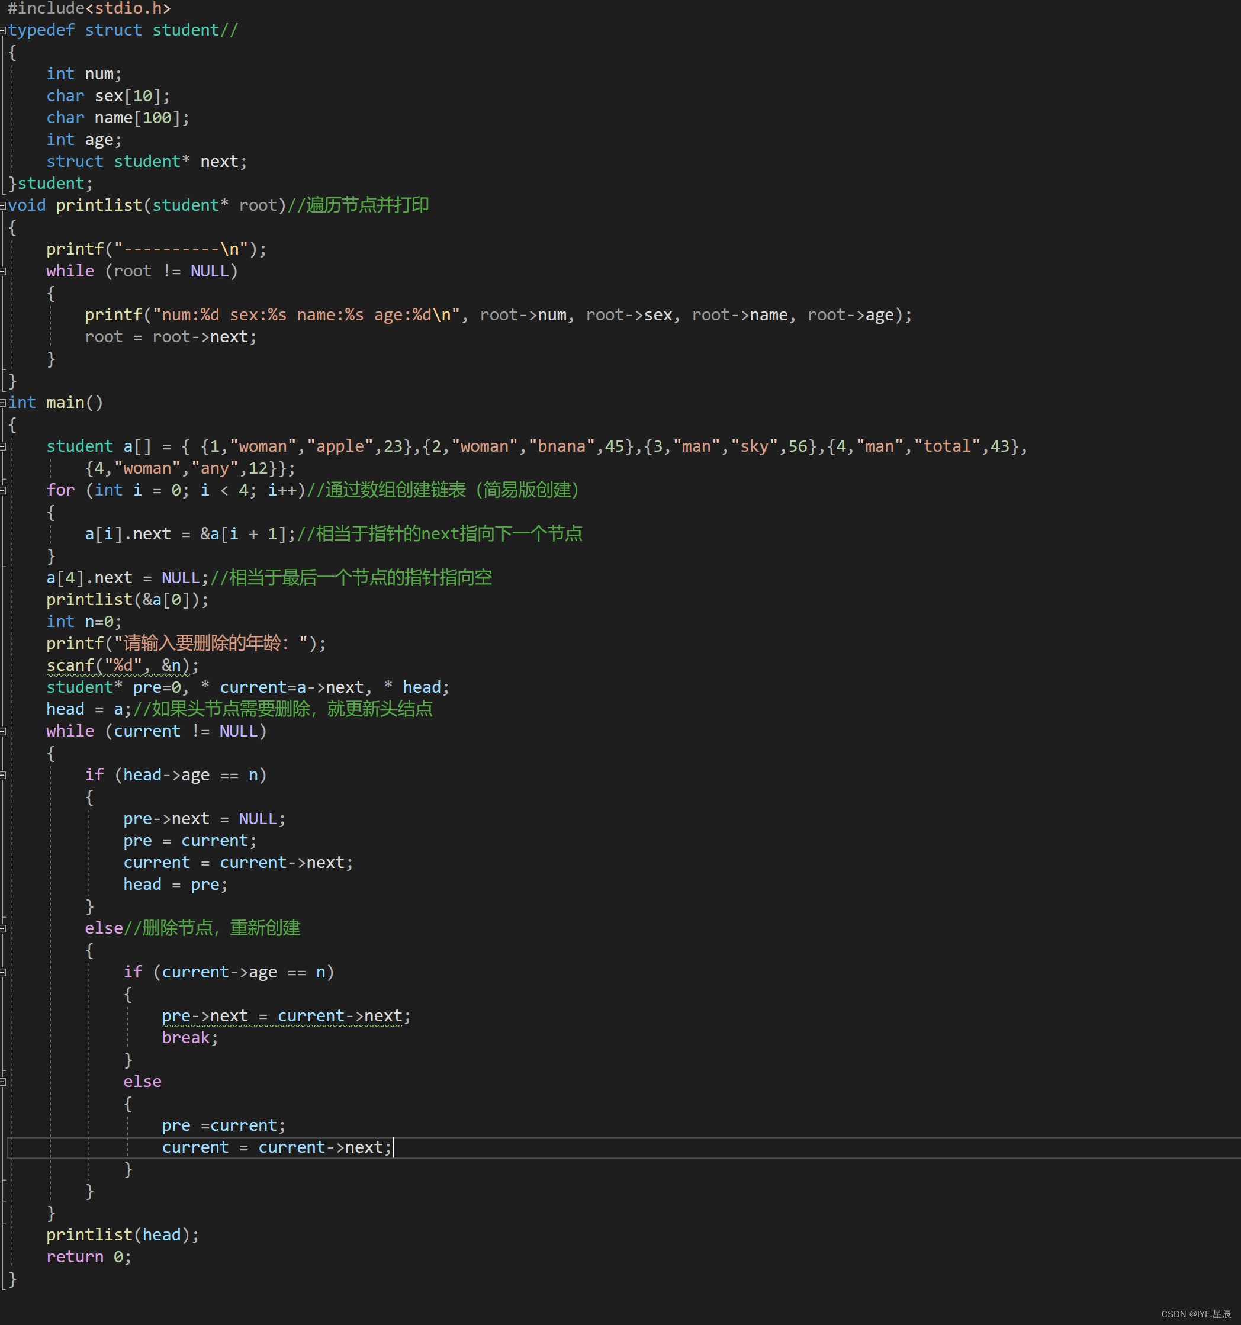Collapse the if (head->age == n) block
Screen dimensions: 1241x1325
[x=4, y=775]
